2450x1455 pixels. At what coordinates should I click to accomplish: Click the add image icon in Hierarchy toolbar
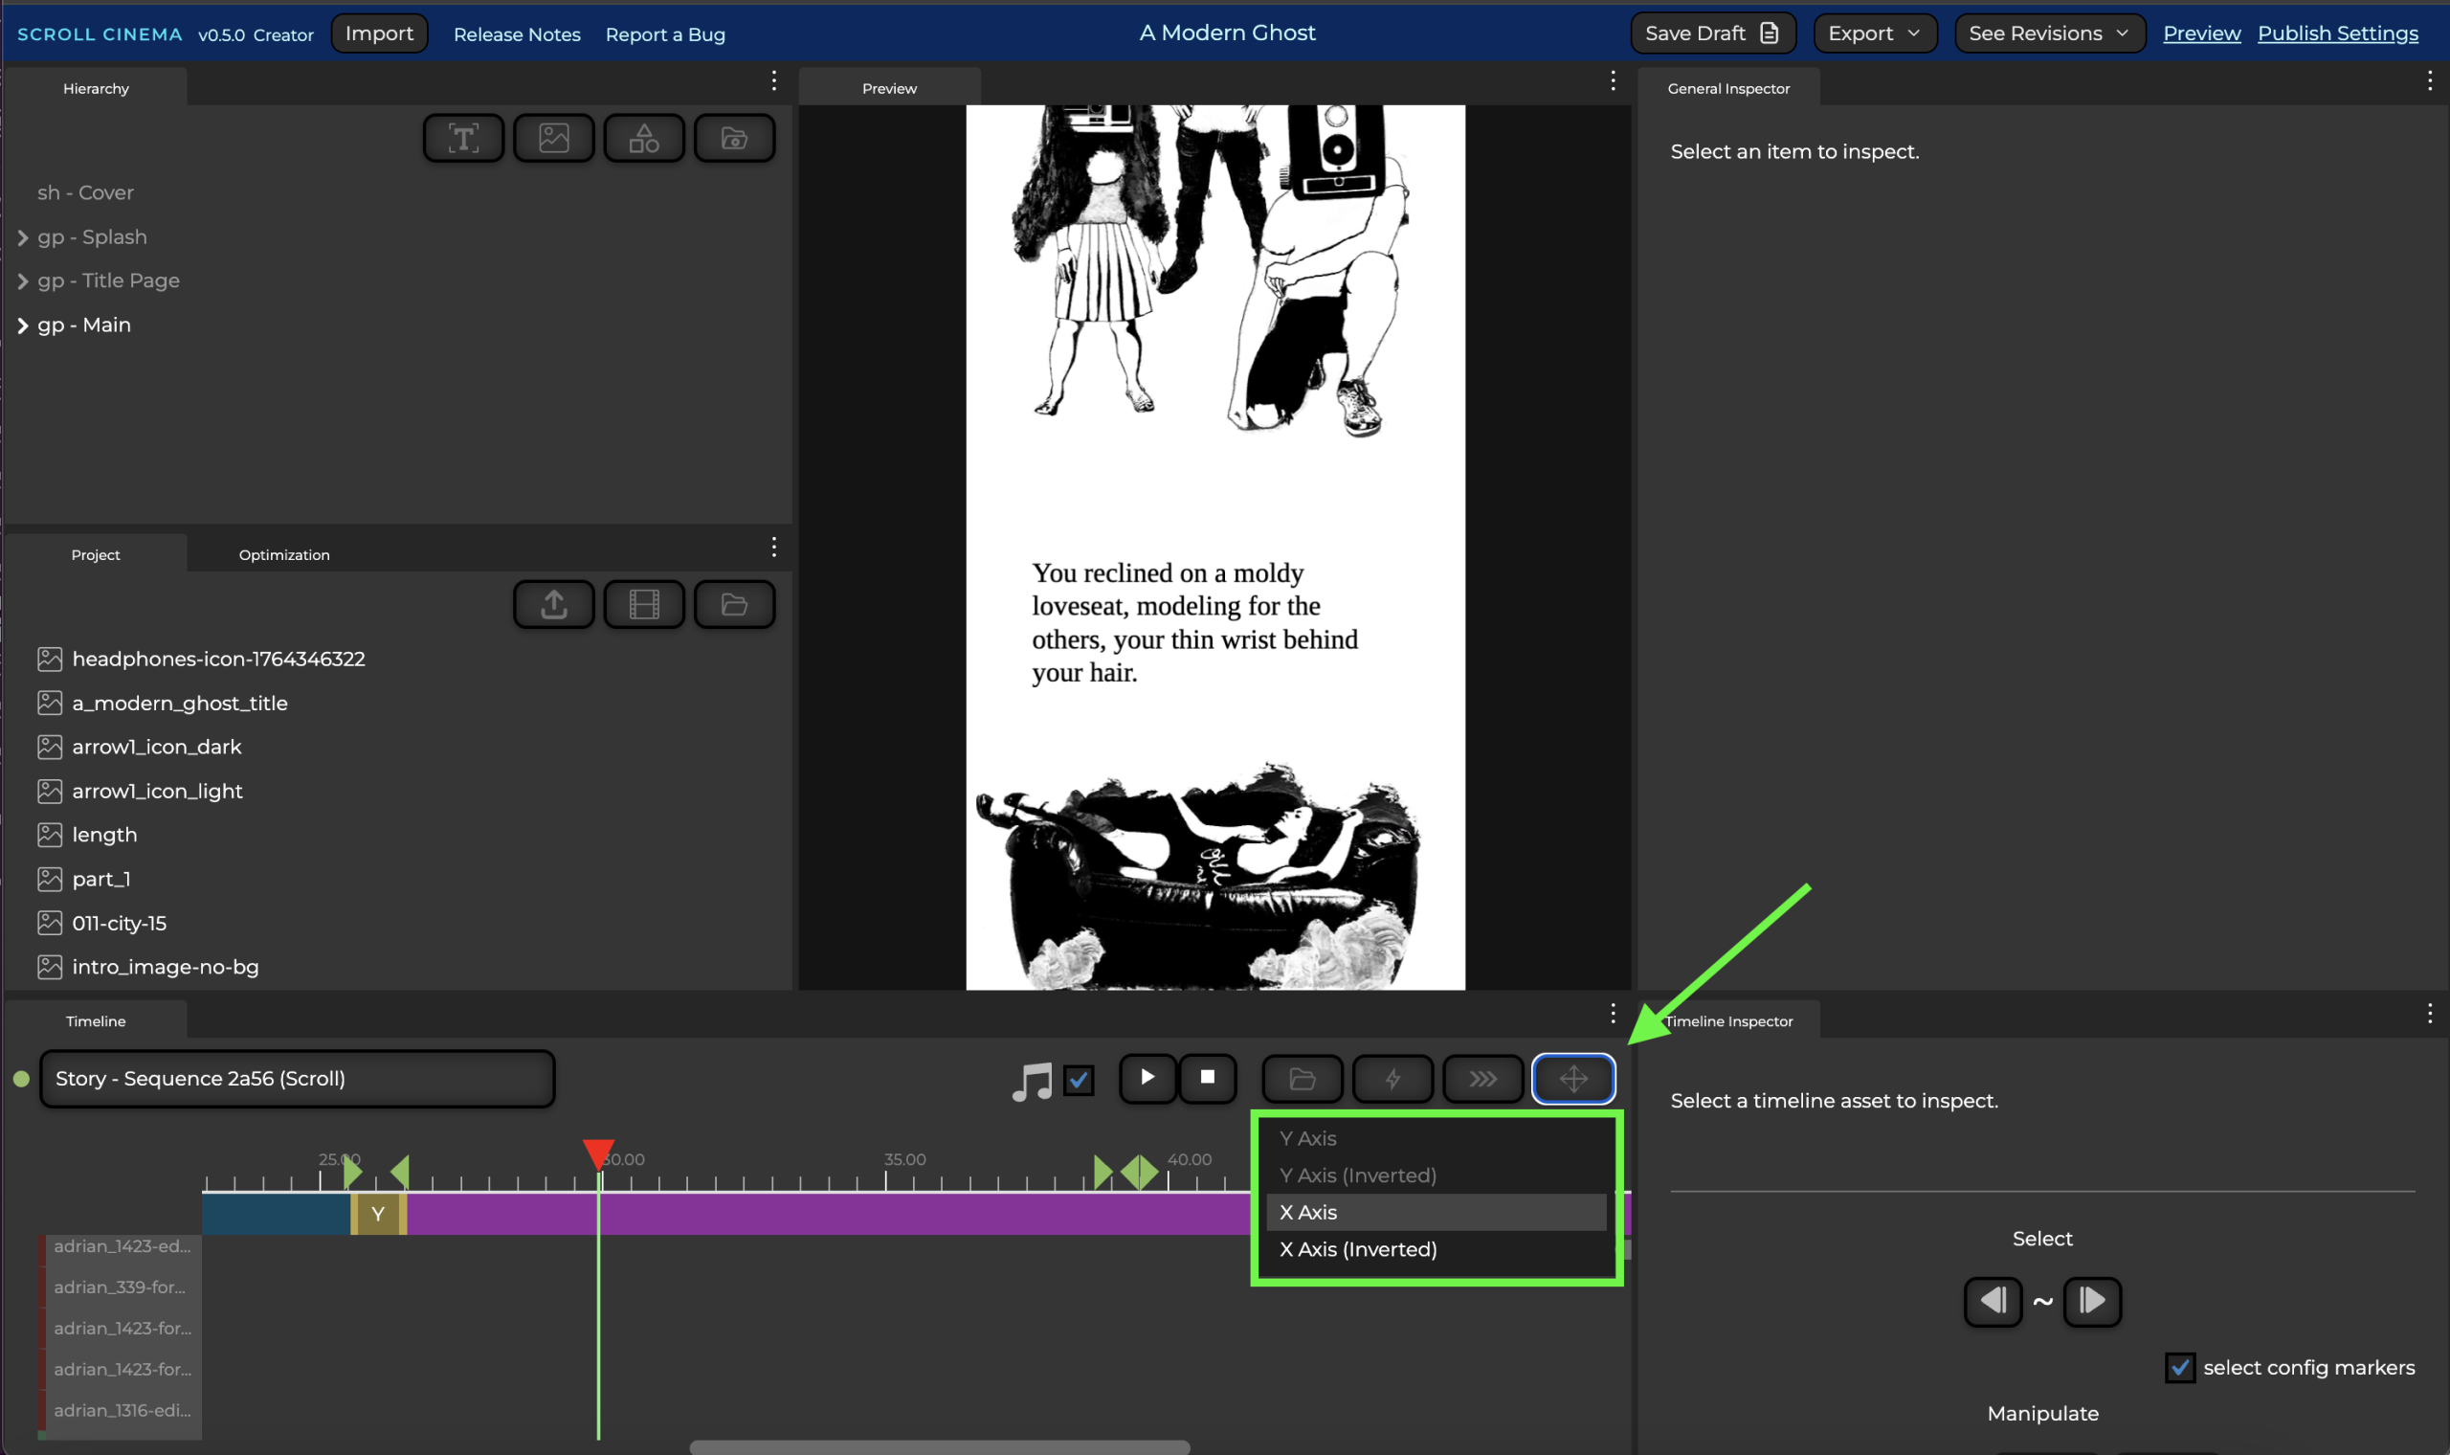coord(554,138)
